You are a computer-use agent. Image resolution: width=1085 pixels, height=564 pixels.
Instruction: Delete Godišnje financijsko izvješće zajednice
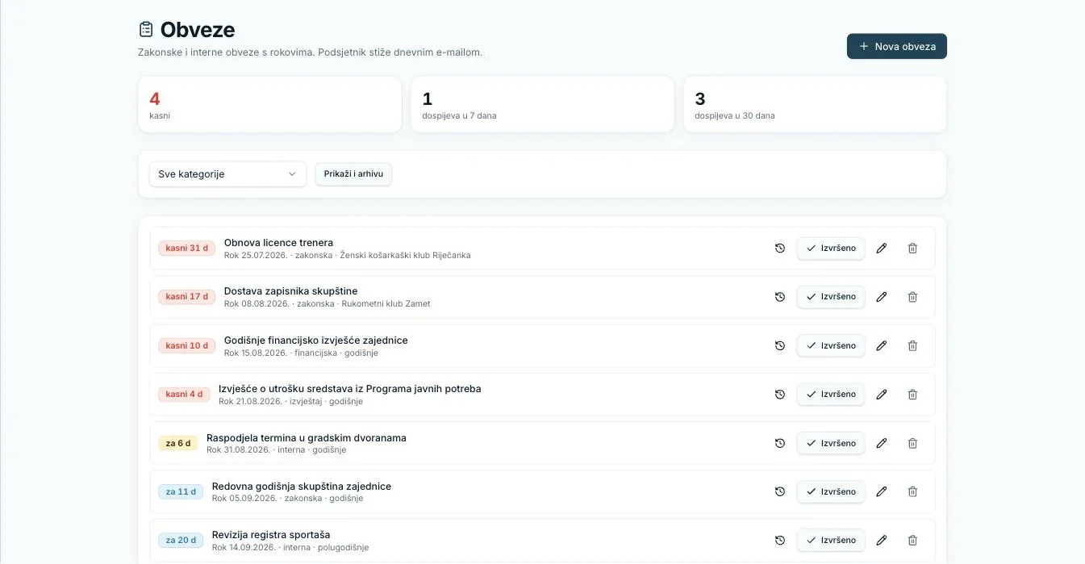click(912, 345)
